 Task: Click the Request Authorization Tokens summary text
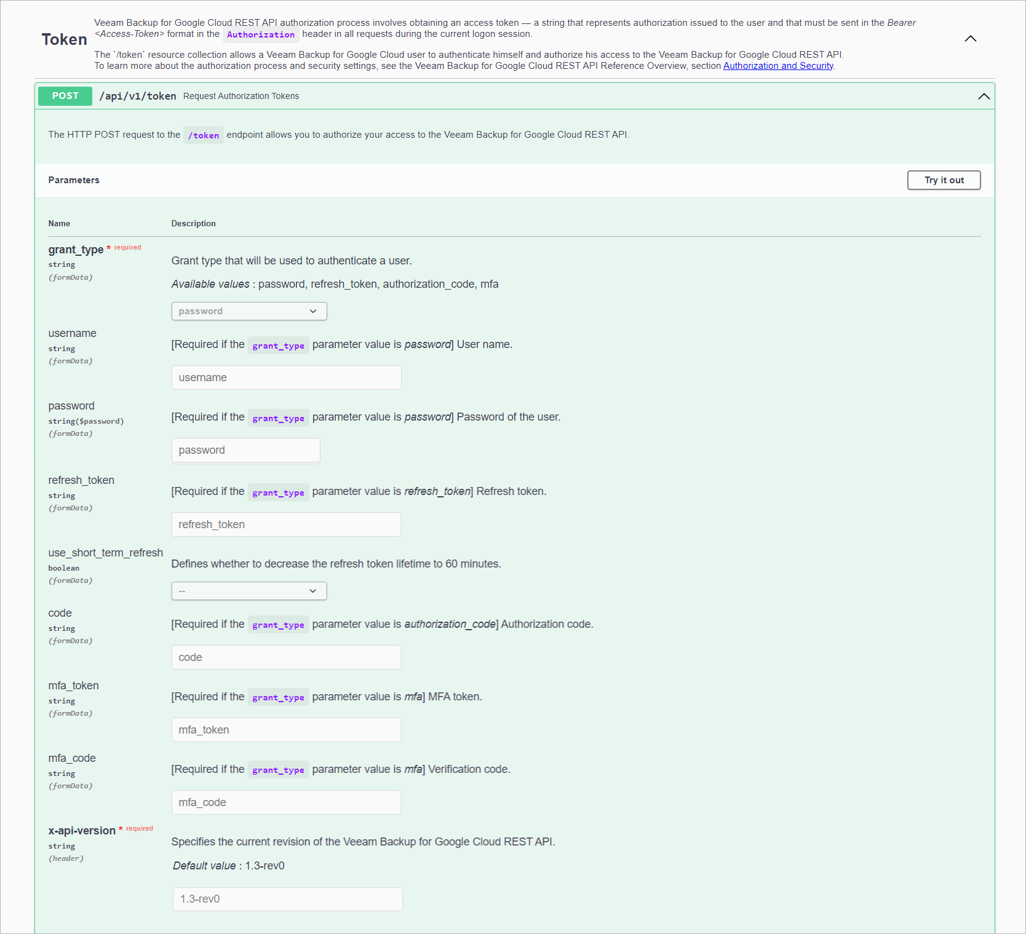[241, 96]
